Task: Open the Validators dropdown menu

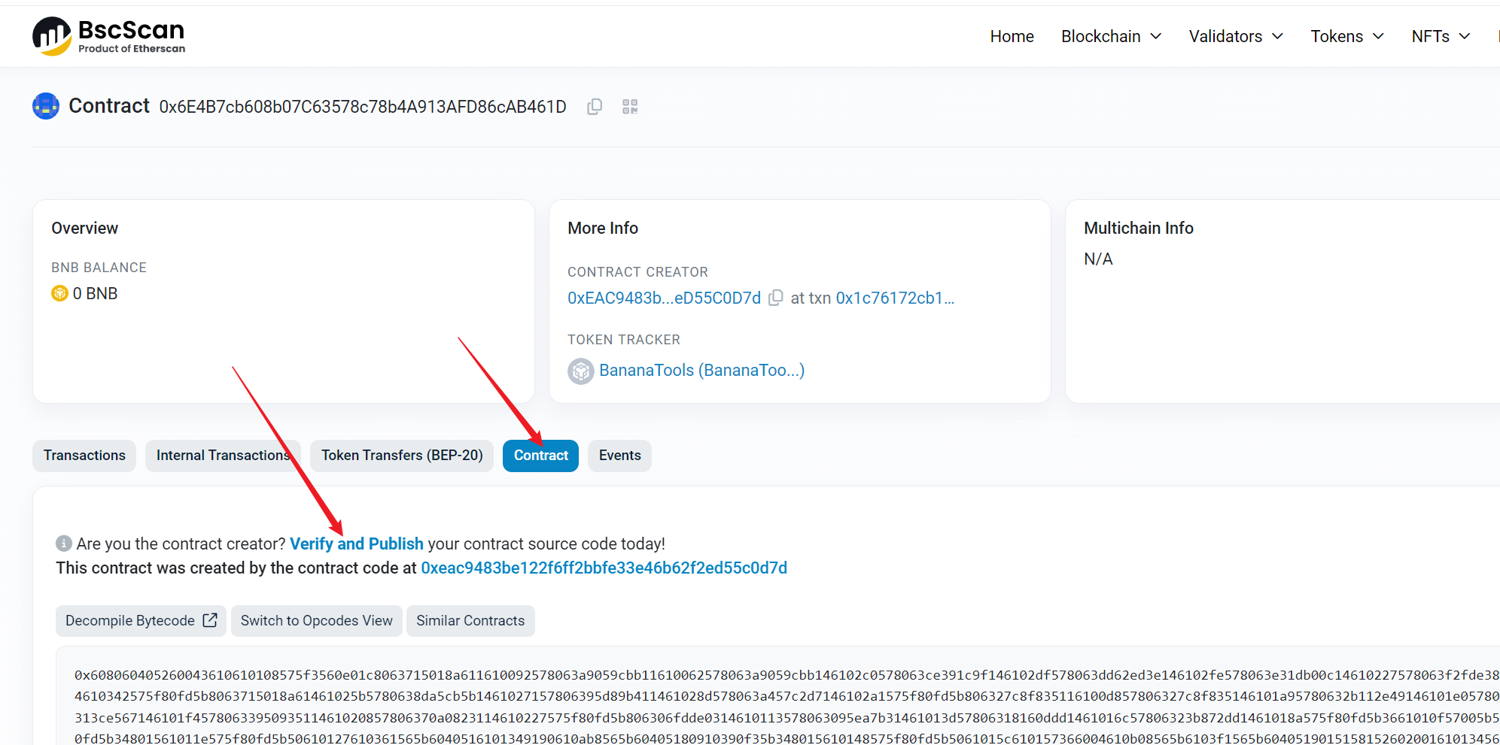Action: [1236, 36]
